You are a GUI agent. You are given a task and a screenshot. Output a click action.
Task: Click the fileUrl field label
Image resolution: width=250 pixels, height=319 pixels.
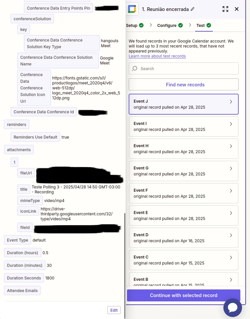point(26,173)
